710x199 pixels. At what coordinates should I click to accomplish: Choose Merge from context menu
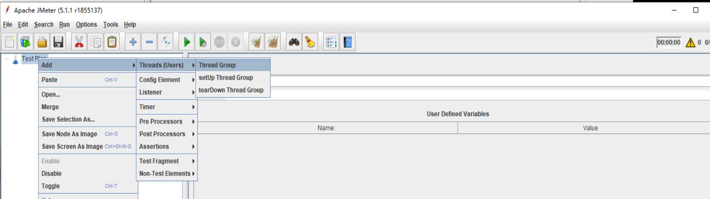click(x=88, y=107)
